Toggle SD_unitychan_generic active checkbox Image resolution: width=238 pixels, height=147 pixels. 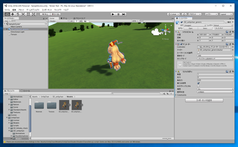click(x=181, y=22)
